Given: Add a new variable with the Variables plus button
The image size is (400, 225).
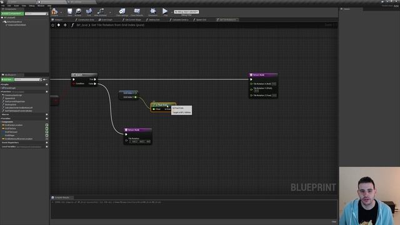Looking at the screenshot, I should (x=47, y=118).
